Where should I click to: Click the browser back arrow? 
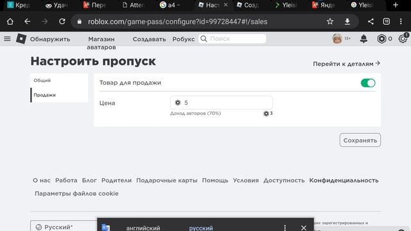click(27, 21)
